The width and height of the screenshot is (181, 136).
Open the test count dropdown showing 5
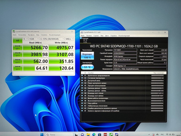tap(25, 39)
